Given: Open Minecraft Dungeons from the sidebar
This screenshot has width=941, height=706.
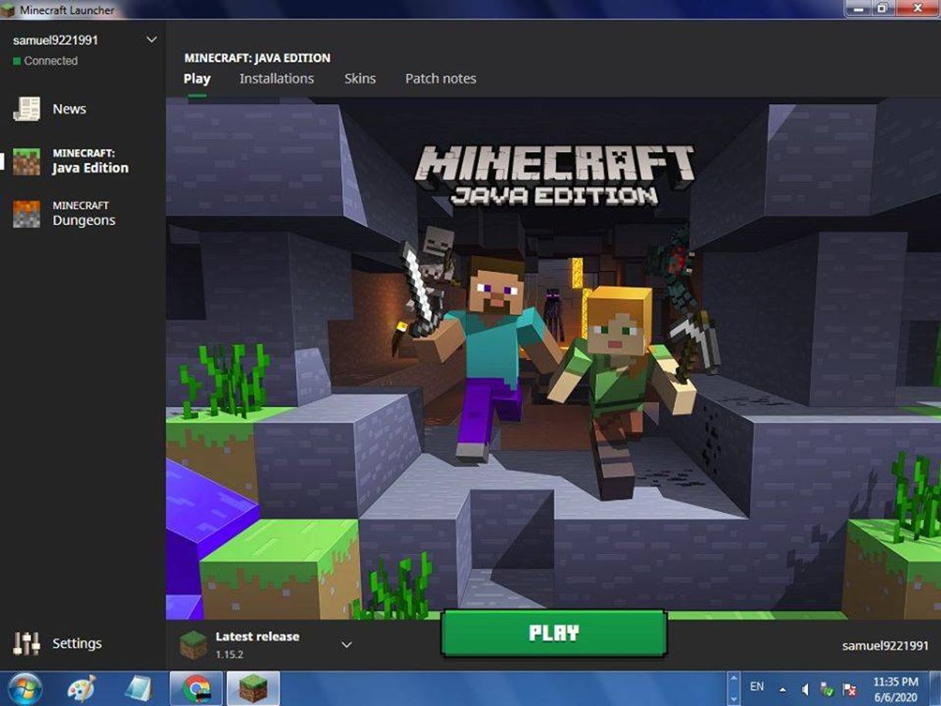Looking at the screenshot, I should 65,214.
